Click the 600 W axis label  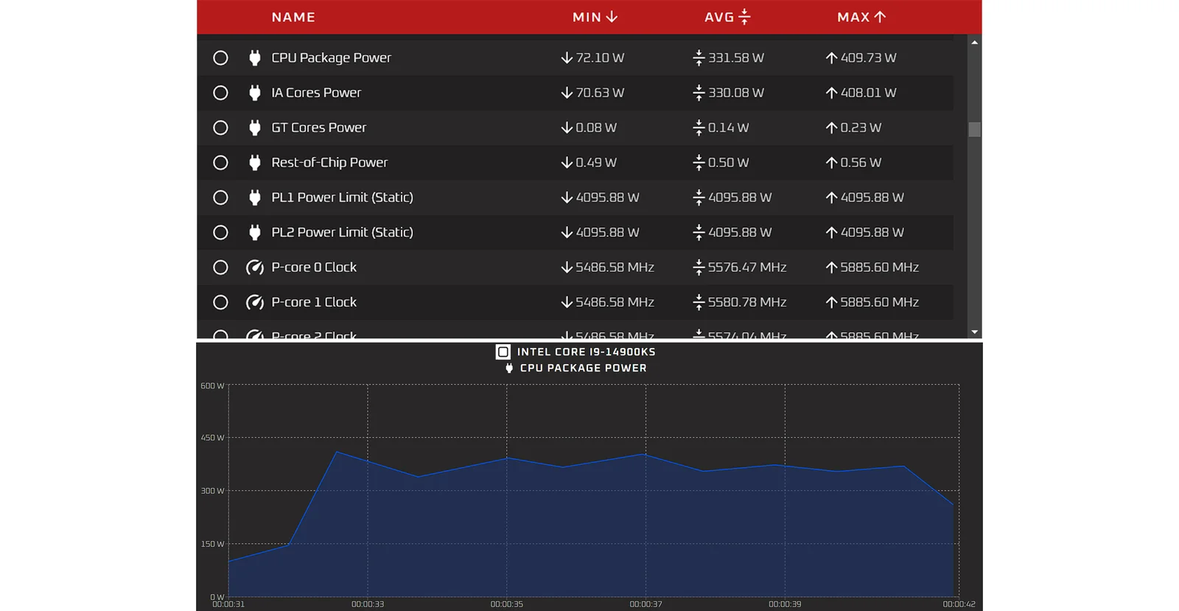212,385
